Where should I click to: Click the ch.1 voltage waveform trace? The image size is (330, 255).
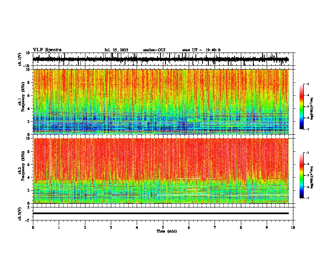pos(161,60)
